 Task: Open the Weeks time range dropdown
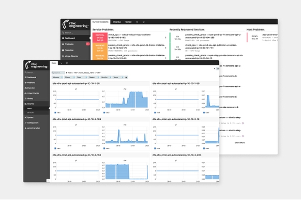(94, 78)
